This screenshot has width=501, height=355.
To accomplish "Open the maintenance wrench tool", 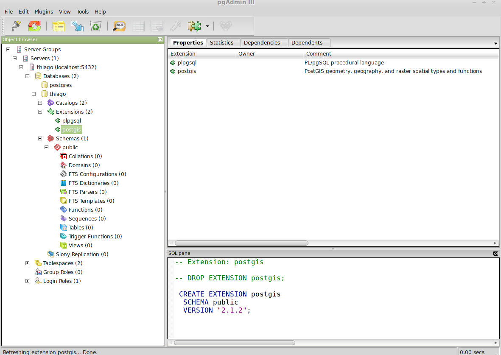I will (x=176, y=26).
